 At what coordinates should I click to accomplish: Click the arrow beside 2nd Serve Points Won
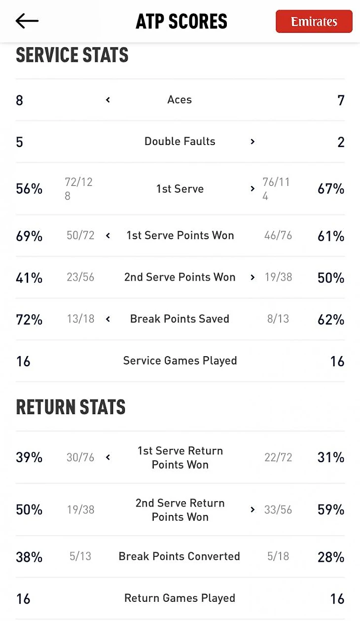click(252, 278)
